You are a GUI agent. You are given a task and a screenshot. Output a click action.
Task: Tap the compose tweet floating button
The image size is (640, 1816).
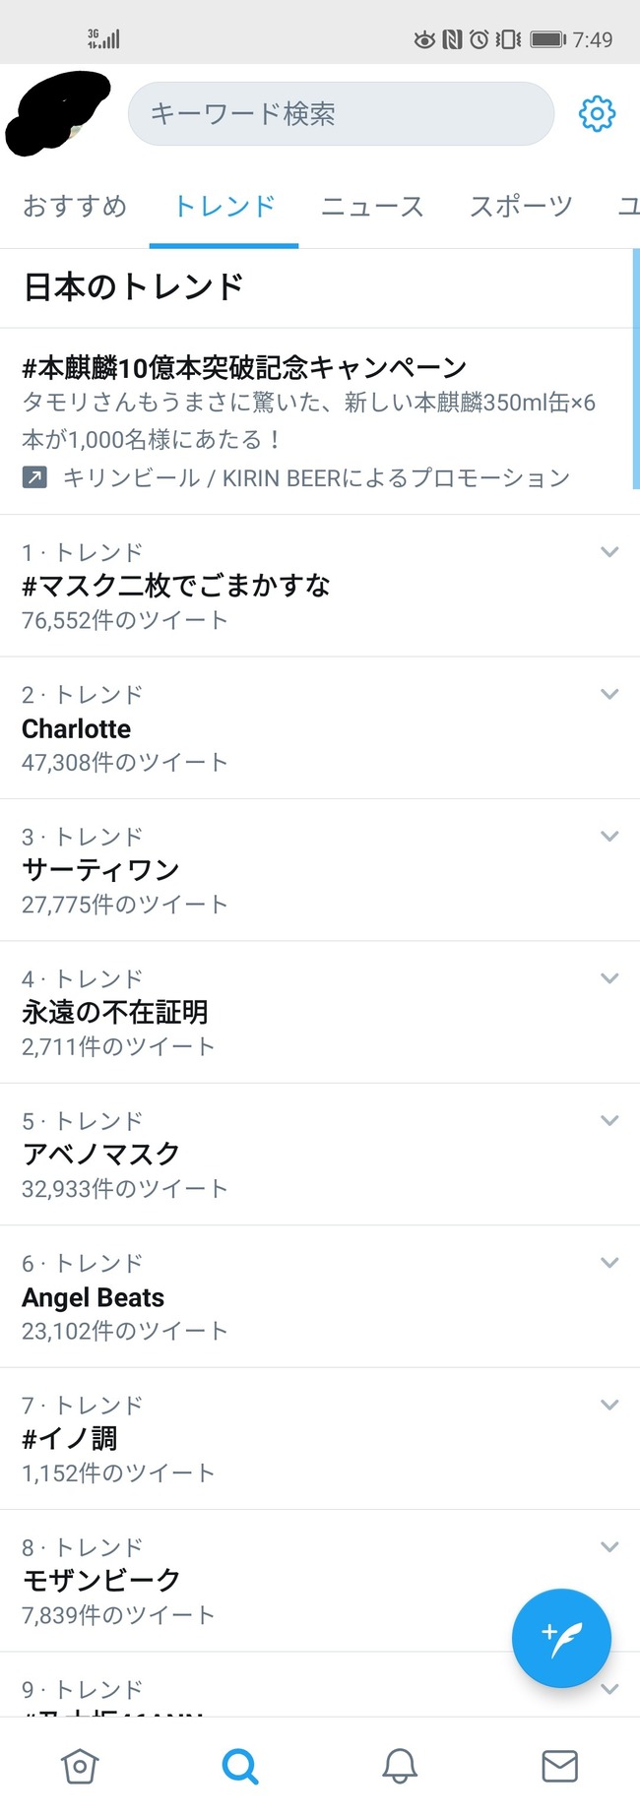561,1638
